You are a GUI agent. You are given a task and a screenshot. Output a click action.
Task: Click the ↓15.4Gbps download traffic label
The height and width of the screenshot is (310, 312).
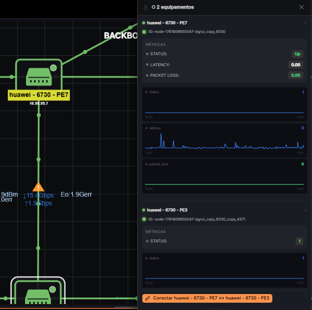coord(38,195)
